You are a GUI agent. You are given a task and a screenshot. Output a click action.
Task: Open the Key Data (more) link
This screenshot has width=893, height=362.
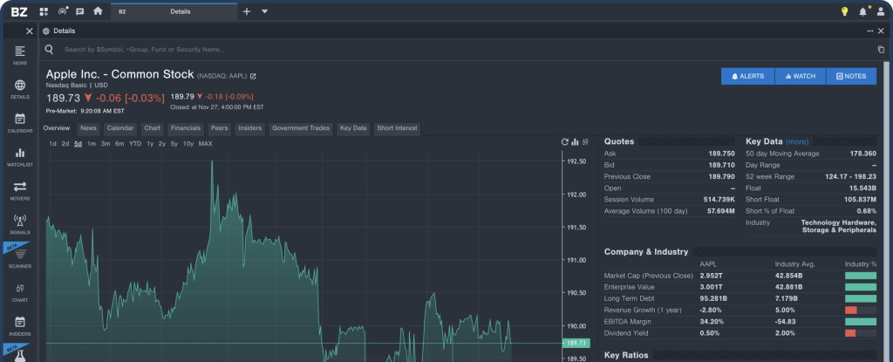[x=797, y=141]
